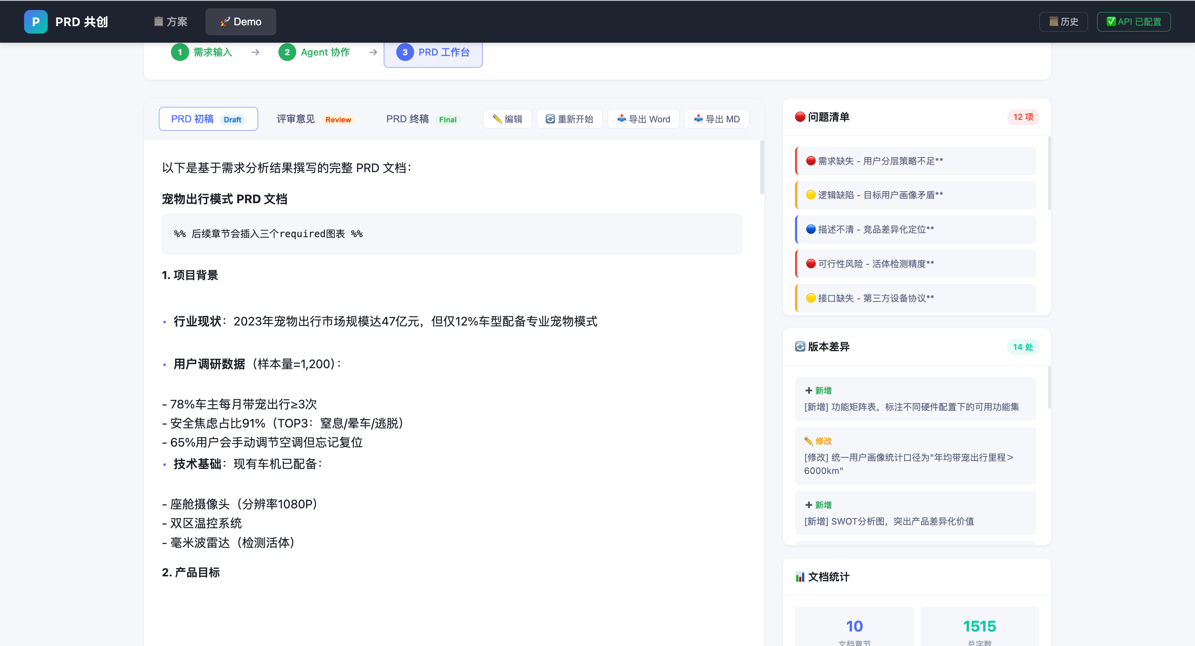
Task: Switch to the Demo tab
Action: tap(241, 22)
